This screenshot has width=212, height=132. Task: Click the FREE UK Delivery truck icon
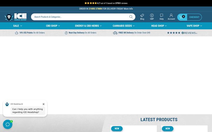[x=115, y=33]
